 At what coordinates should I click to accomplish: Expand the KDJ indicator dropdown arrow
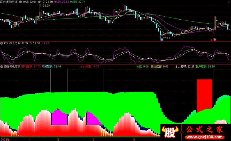pyautogui.click(x=2, y=43)
